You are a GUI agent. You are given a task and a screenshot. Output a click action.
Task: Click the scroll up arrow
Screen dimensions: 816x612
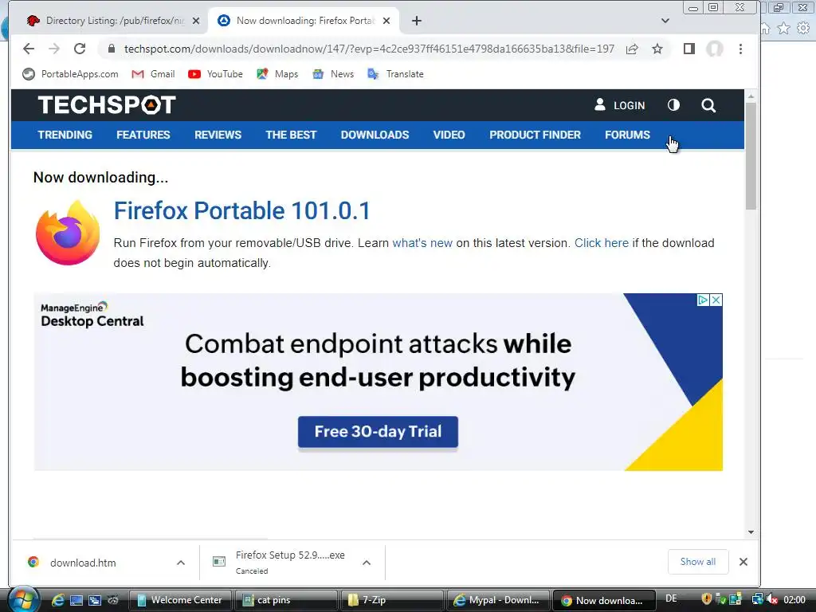[751, 96]
